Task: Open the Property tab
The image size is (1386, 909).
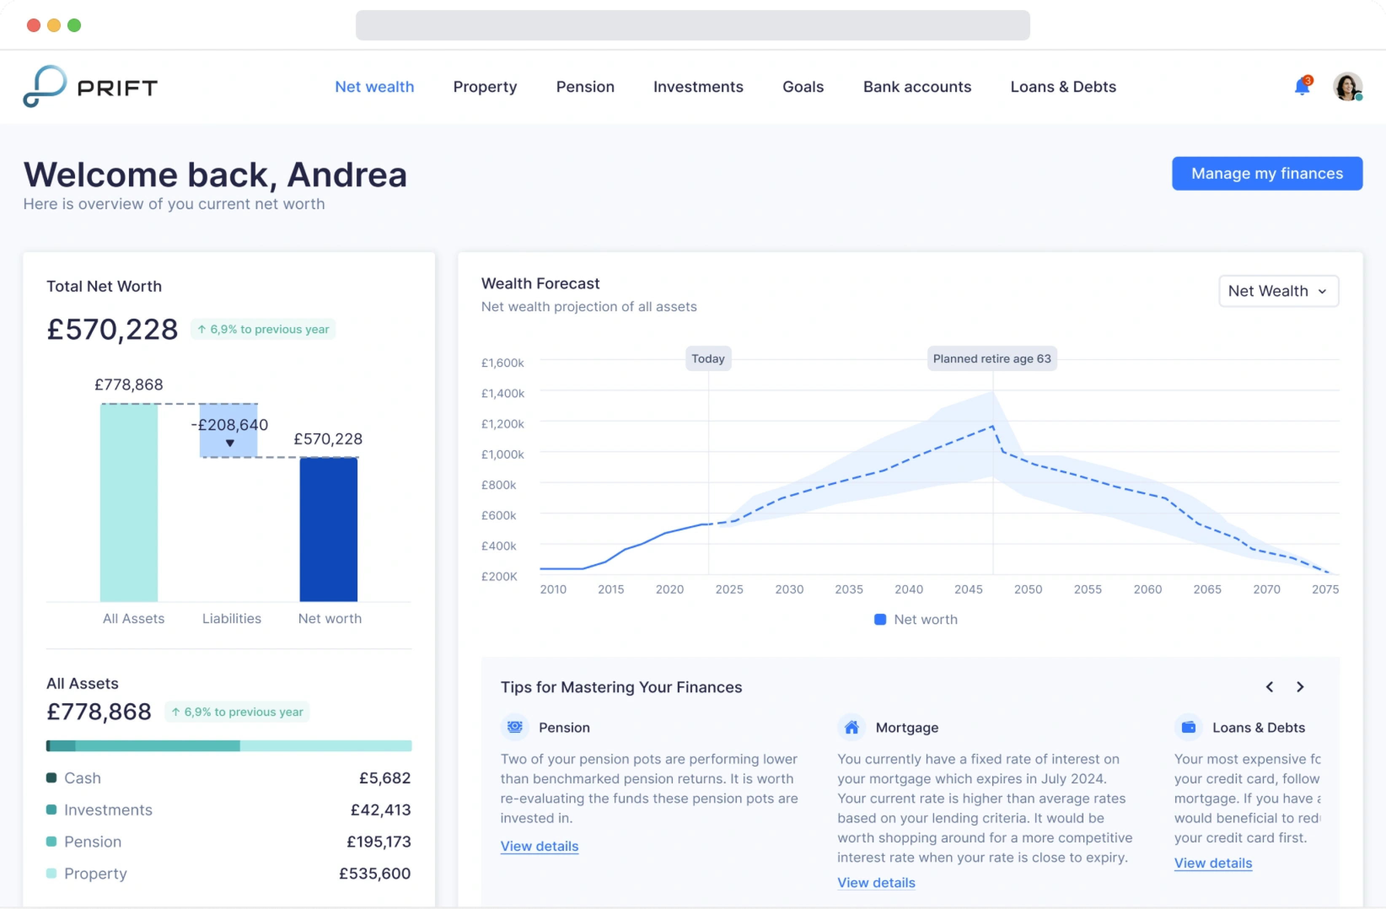Action: tap(484, 87)
